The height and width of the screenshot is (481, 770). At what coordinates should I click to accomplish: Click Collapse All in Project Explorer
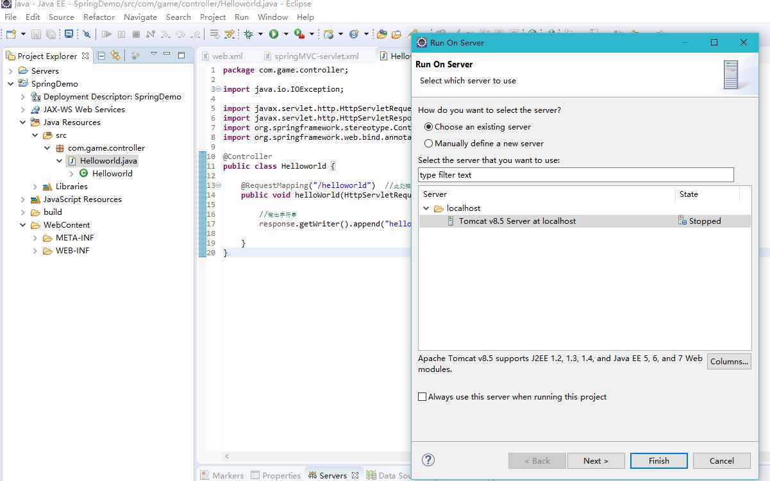point(101,56)
